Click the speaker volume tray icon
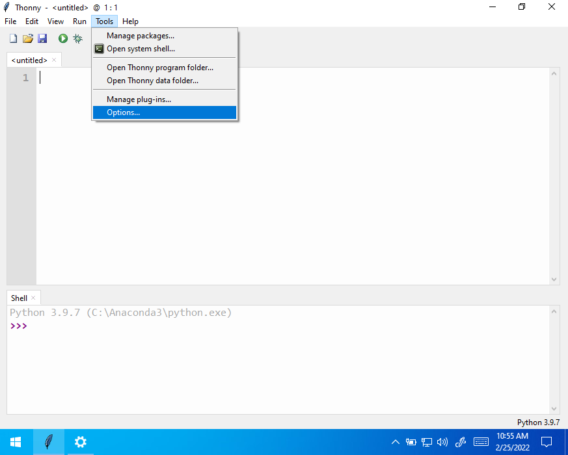 [x=442, y=442]
